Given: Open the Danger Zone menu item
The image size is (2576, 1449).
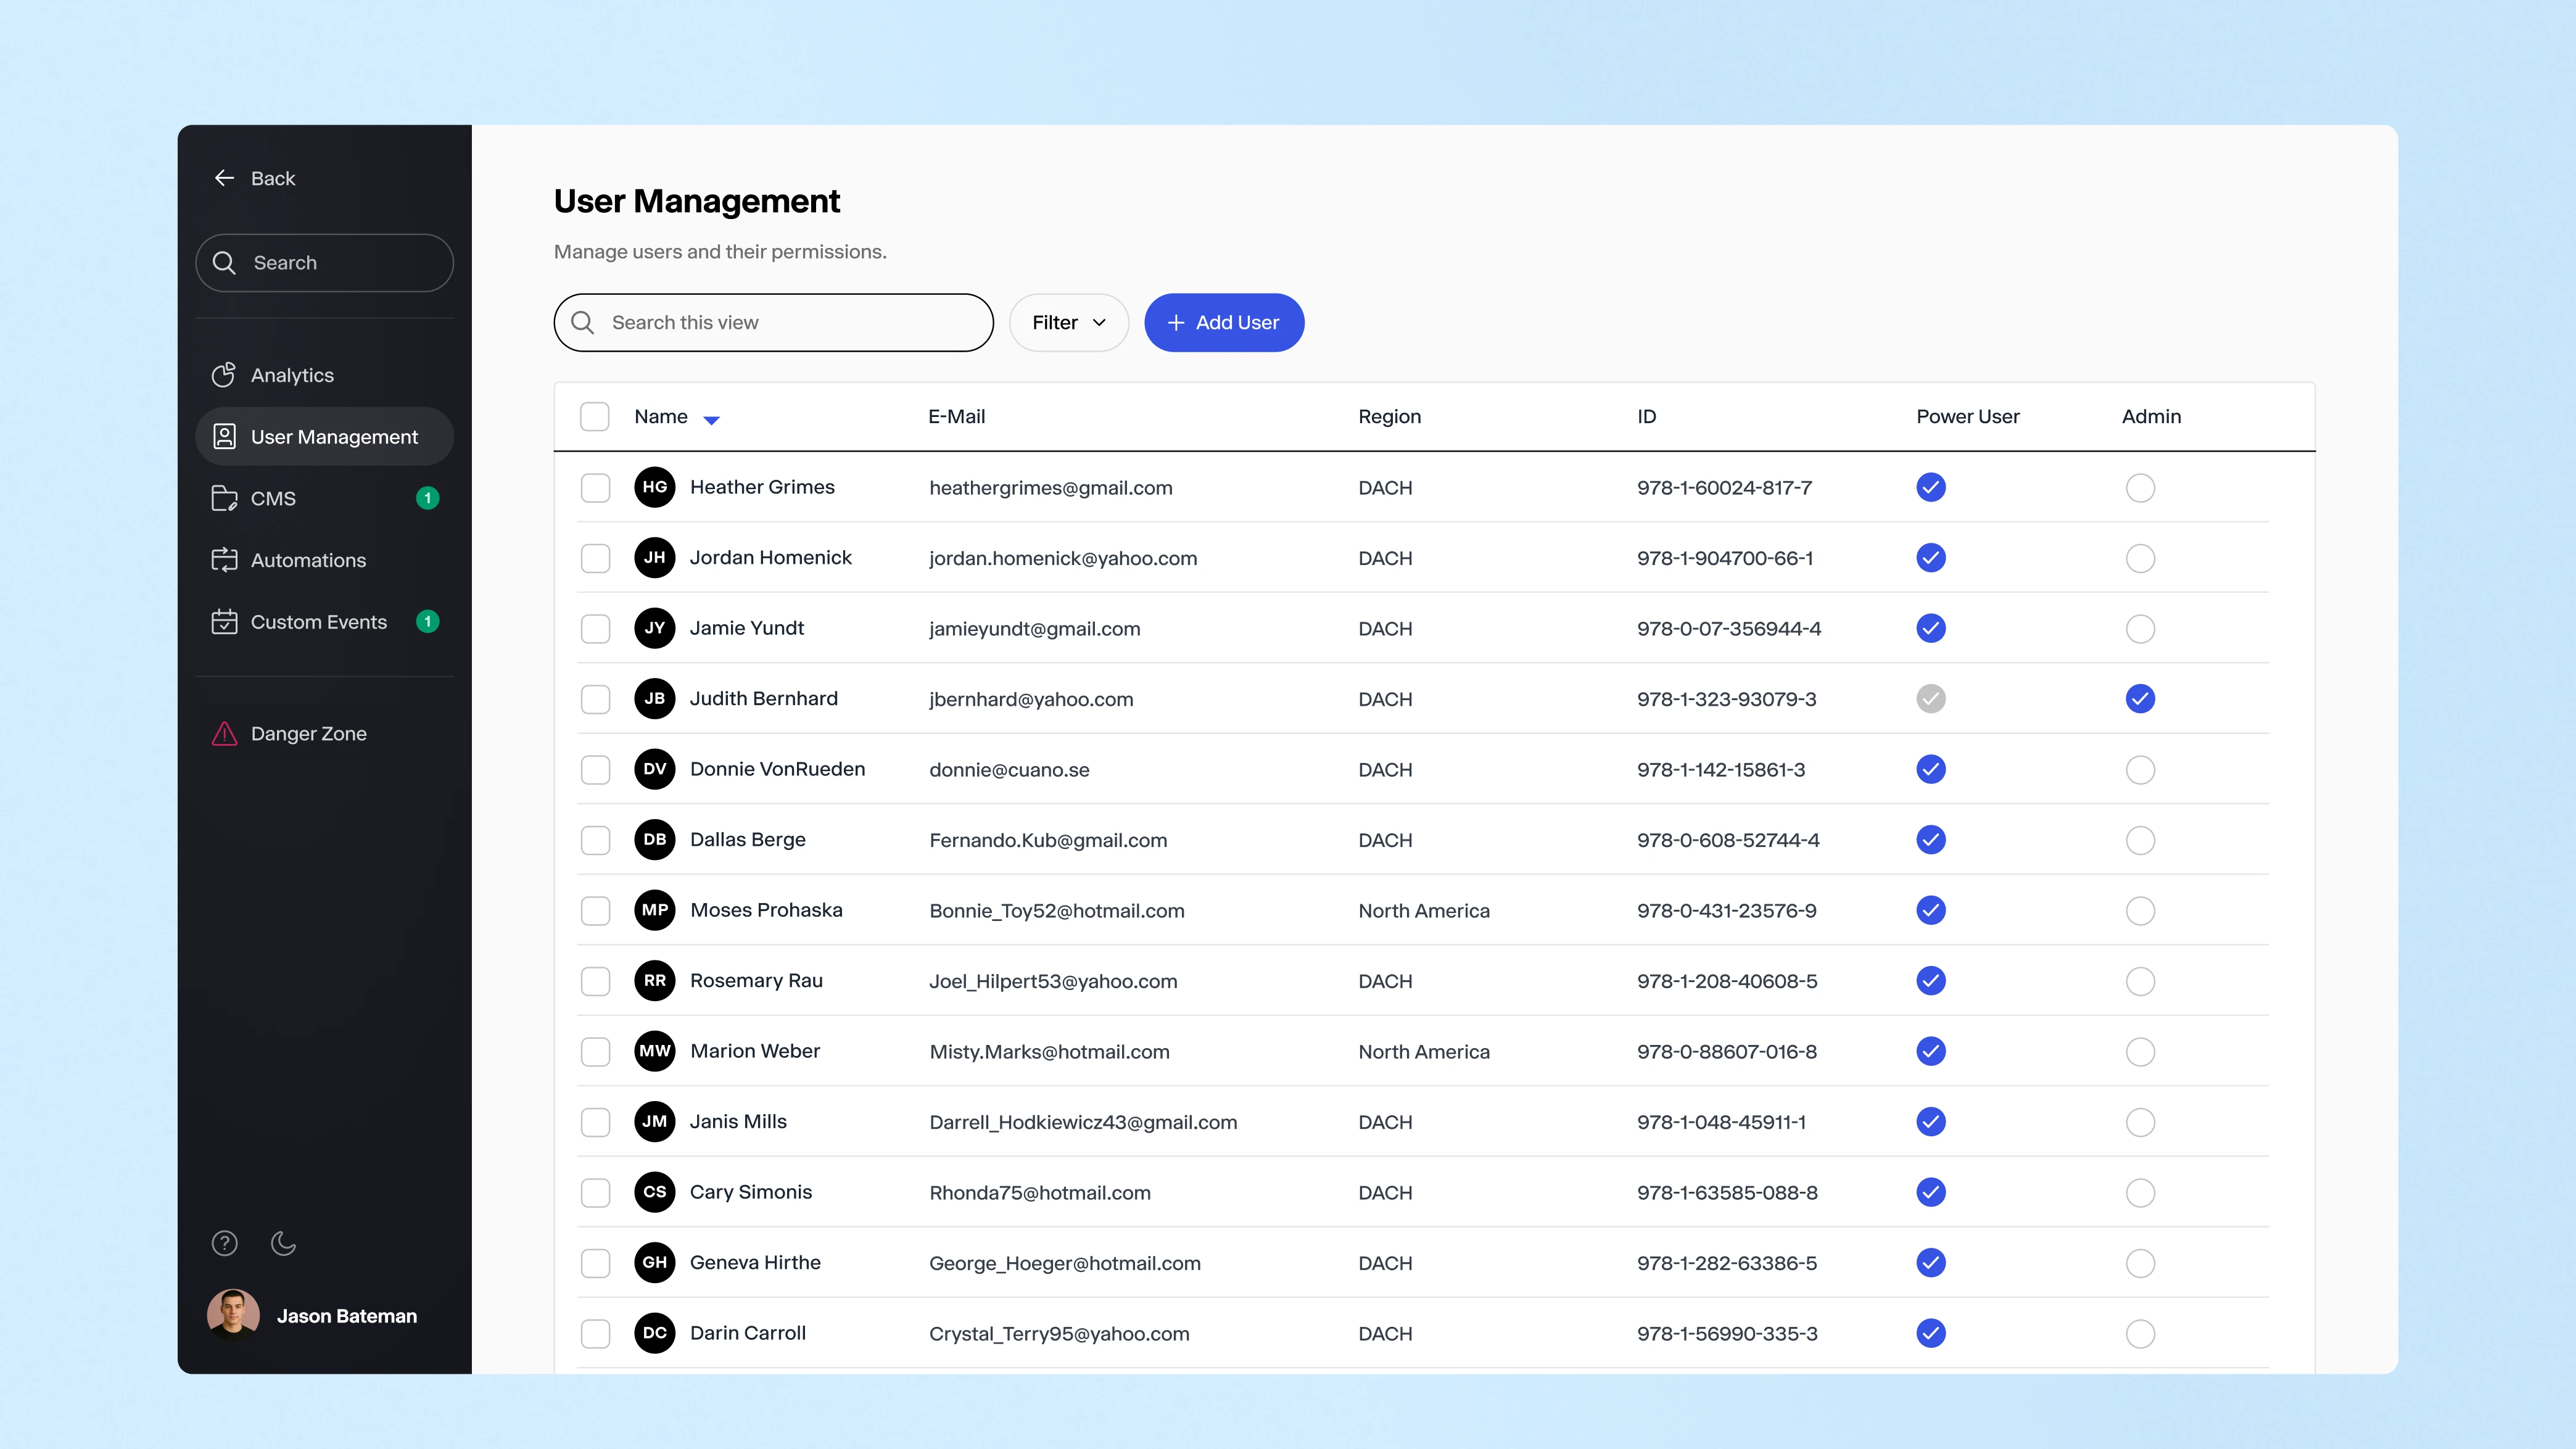Looking at the screenshot, I should pos(308,734).
